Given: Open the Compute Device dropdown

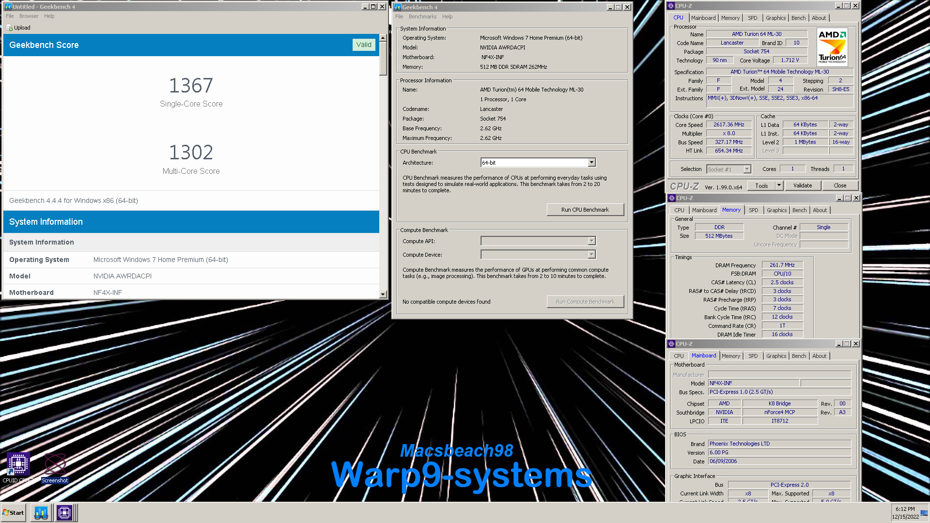Looking at the screenshot, I should click(591, 255).
